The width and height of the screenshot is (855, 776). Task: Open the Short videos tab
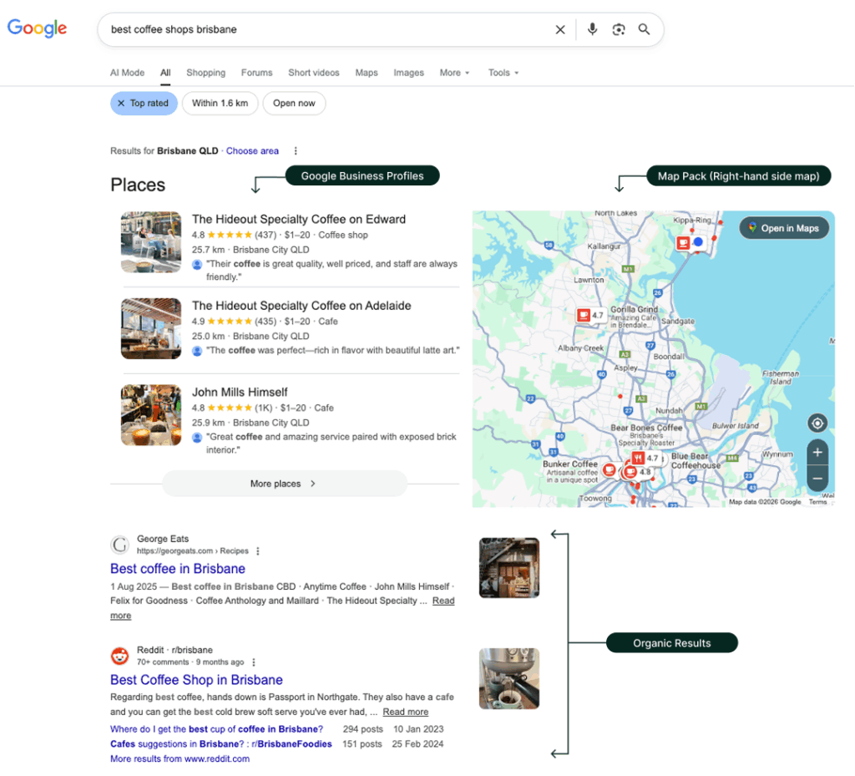point(314,73)
